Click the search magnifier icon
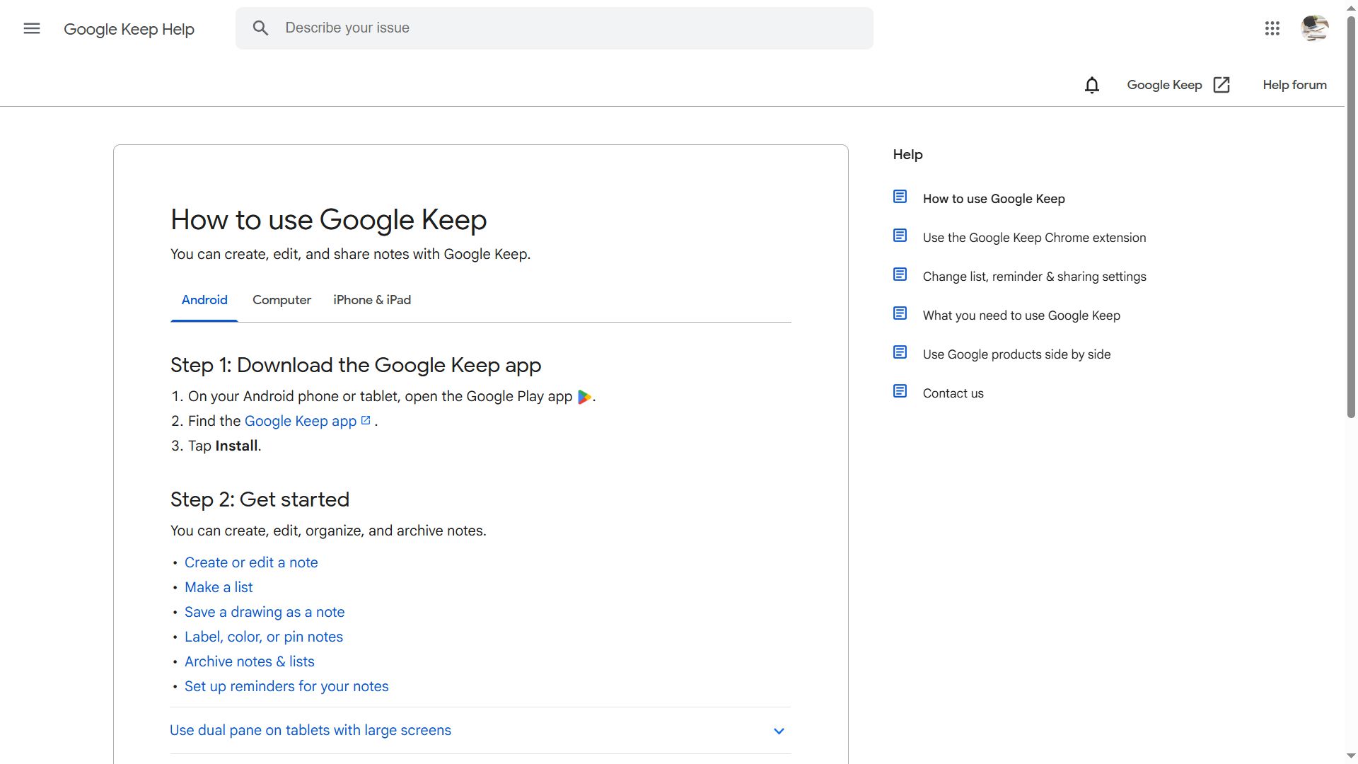 (260, 28)
